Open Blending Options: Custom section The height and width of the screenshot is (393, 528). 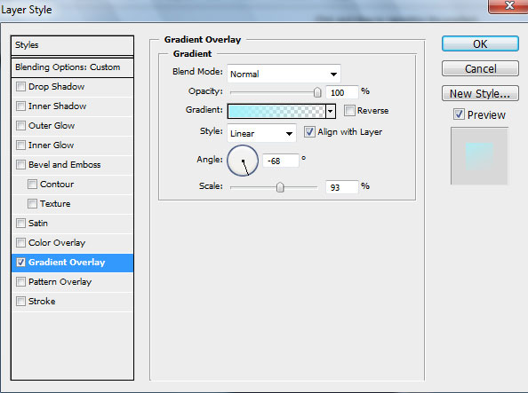click(x=72, y=67)
